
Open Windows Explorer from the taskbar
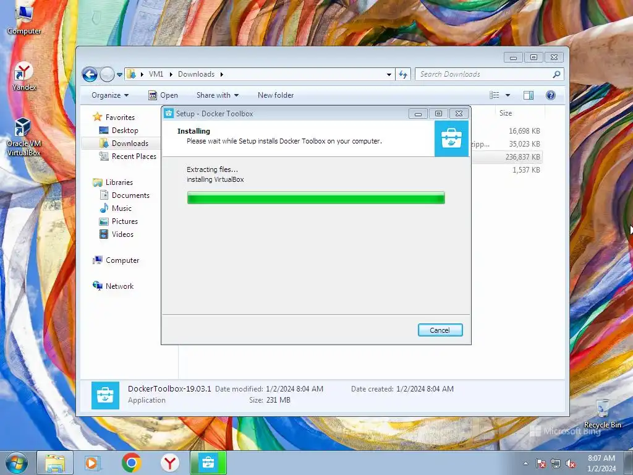pos(55,463)
